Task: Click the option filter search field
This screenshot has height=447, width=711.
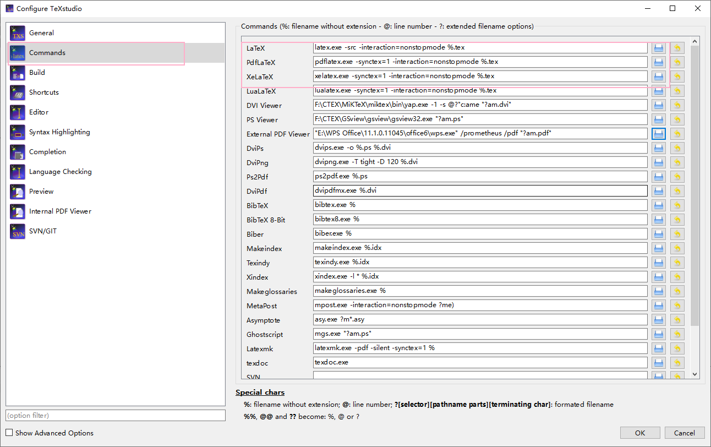Action: [x=116, y=416]
